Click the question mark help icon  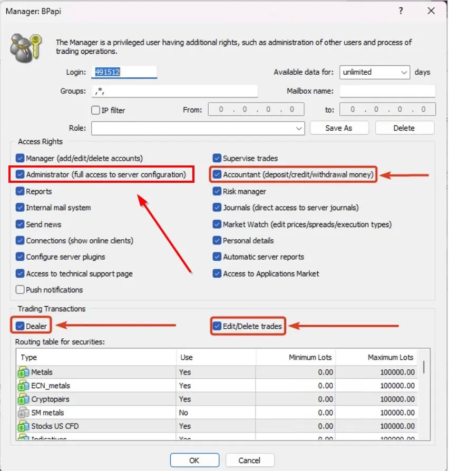tap(401, 11)
